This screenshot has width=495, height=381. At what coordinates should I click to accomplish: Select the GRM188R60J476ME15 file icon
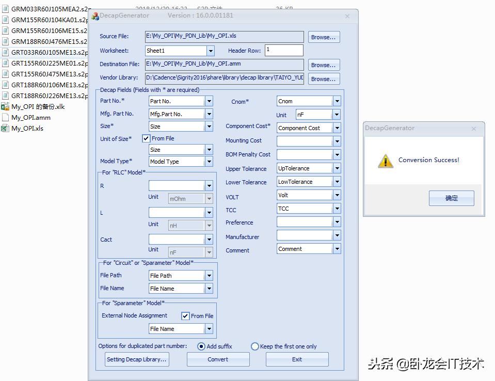5,41
